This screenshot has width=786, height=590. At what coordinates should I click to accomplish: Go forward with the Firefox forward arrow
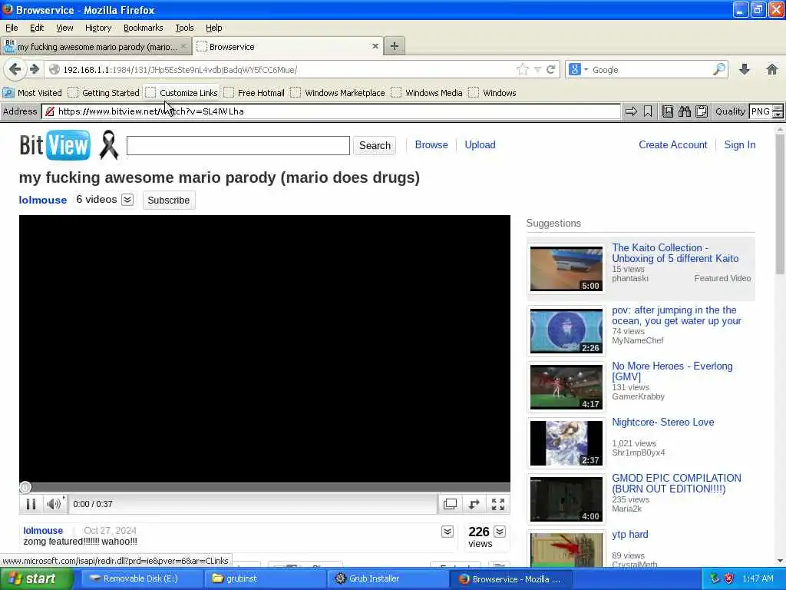[34, 69]
